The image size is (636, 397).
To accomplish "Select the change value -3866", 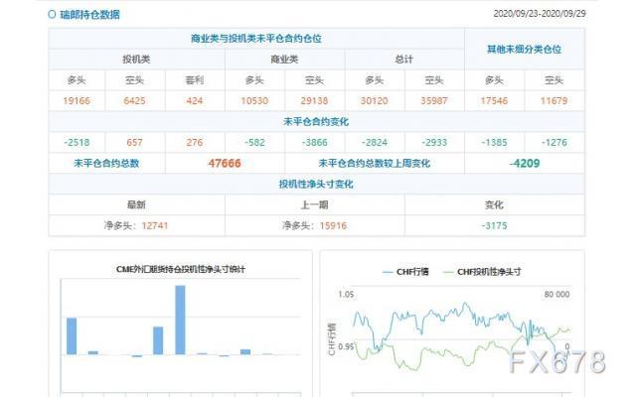I will pos(314,143).
